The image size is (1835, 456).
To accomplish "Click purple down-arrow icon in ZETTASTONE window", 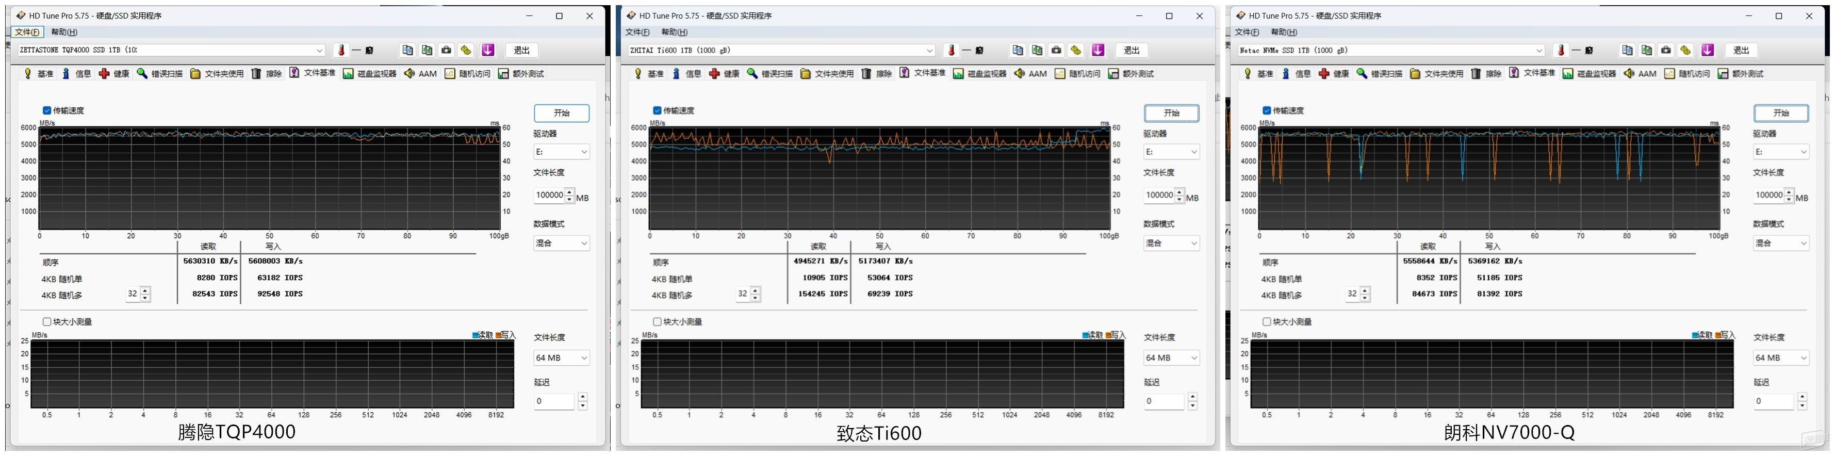I will (488, 50).
